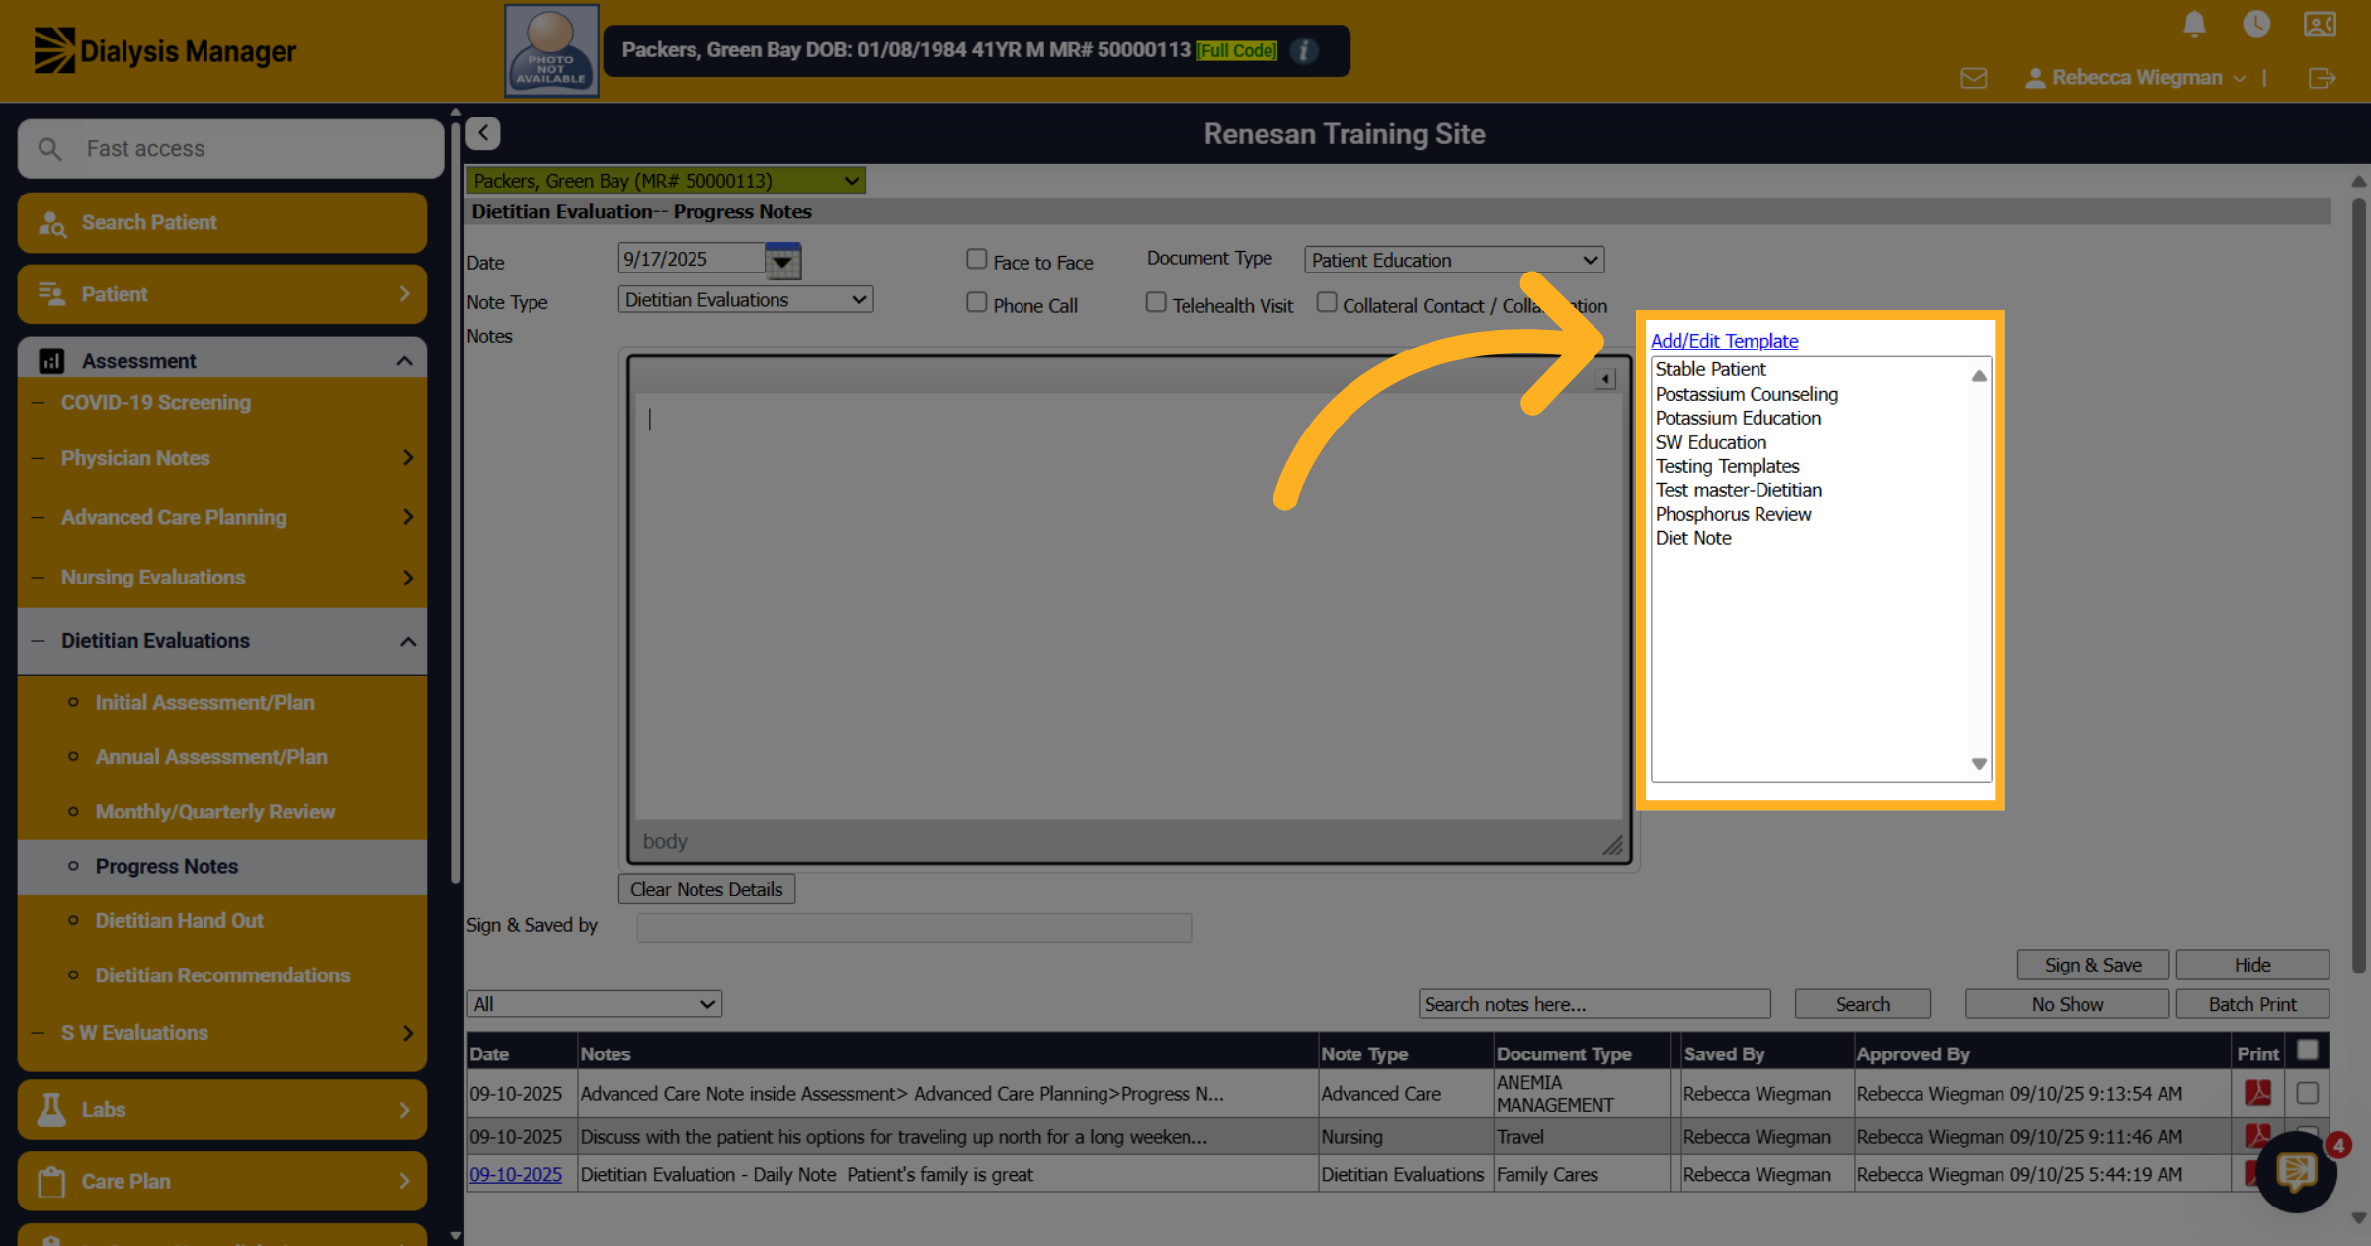Click the logout icon in header

coord(2322,78)
